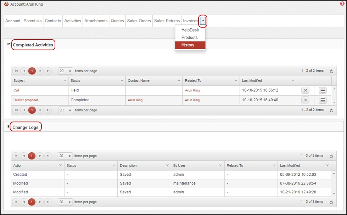Image resolution: width=347 pixels, height=215 pixels.
Task: Go to next page in Change Logs bottom pager
Action: point(40,202)
